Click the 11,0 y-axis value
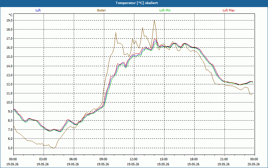 pyautogui.click(x=9, y=93)
